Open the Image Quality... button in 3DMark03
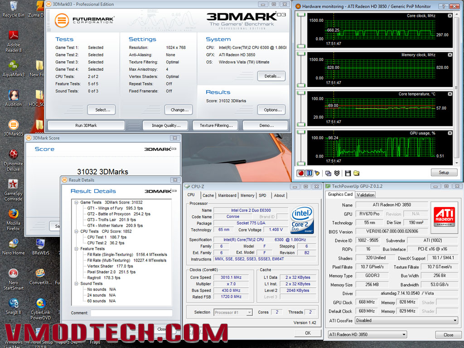Viewport: 464px width, 348px height. (165, 126)
